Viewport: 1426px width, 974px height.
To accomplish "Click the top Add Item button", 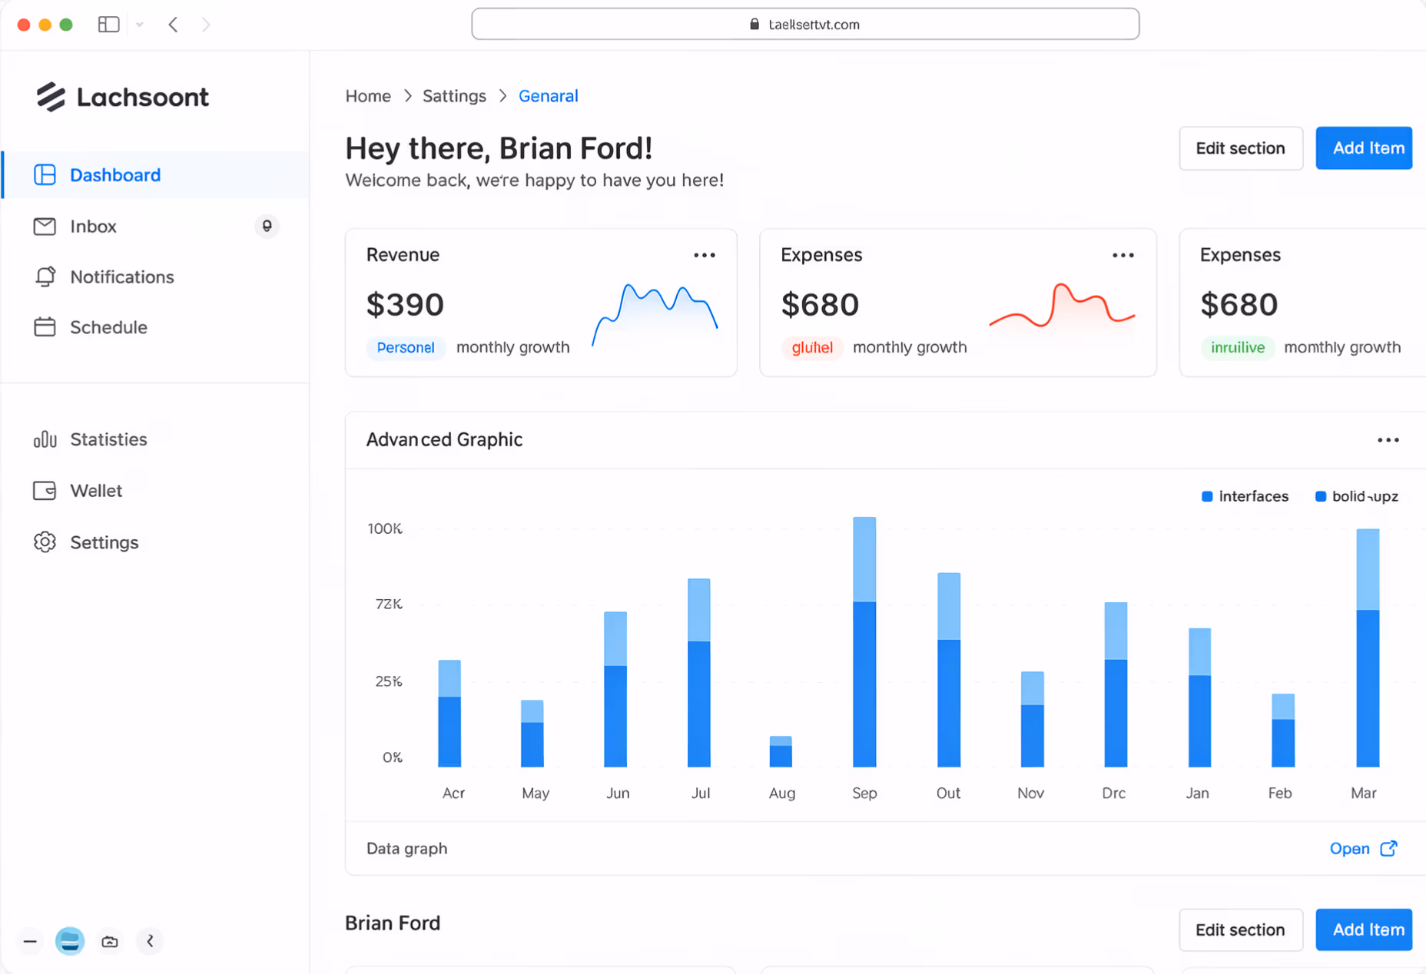I will [1363, 148].
